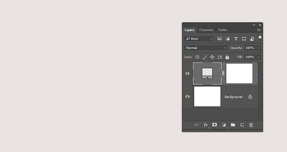
Task: Create new fill or adjustment layer
Action: [x=224, y=125]
